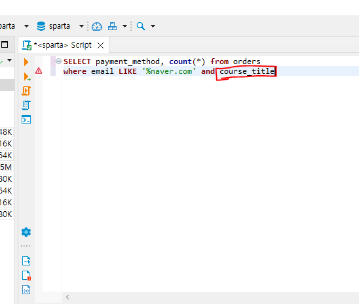Click the explain execution plan icon

point(26,105)
